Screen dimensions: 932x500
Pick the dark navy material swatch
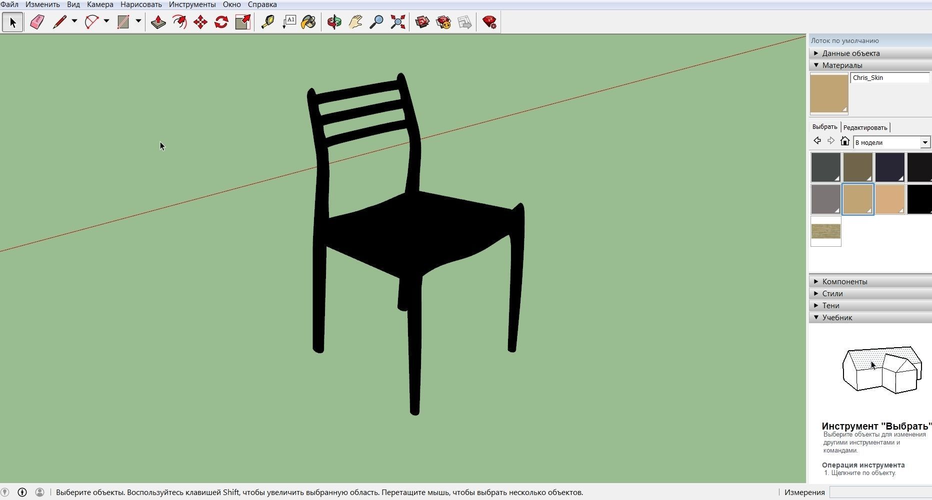pyautogui.click(x=889, y=167)
